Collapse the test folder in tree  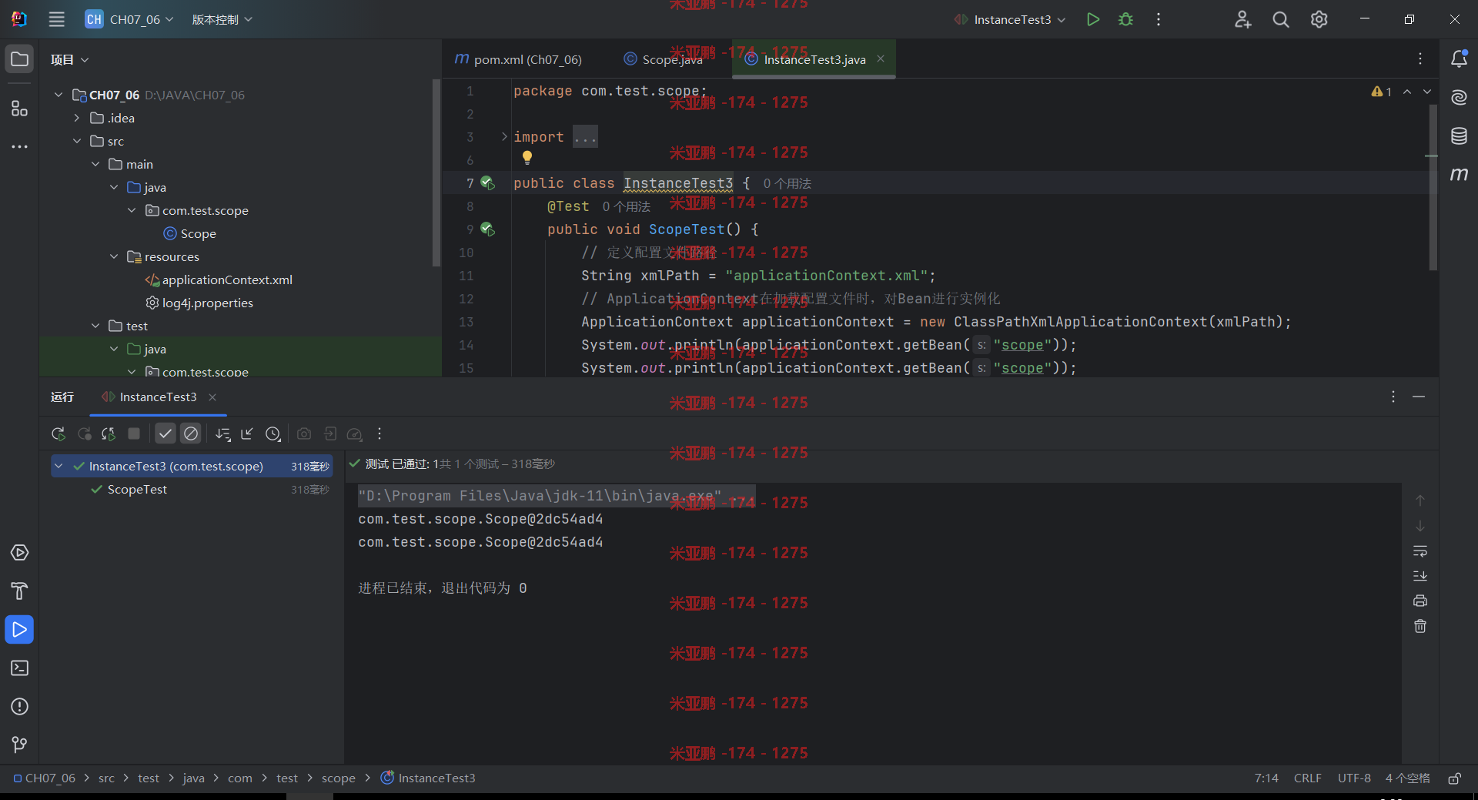tap(95, 326)
